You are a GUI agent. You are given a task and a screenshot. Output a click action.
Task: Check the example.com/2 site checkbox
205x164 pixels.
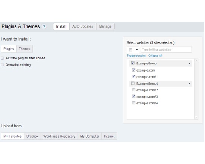click(133, 90)
